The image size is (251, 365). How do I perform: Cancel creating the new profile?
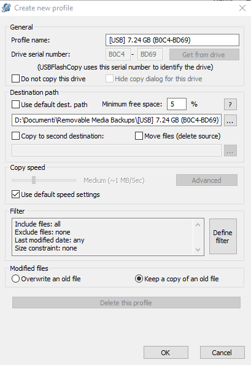[222, 353]
